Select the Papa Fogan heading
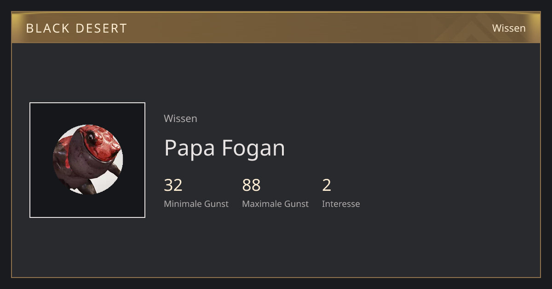The width and height of the screenshot is (552, 289). 224,148
